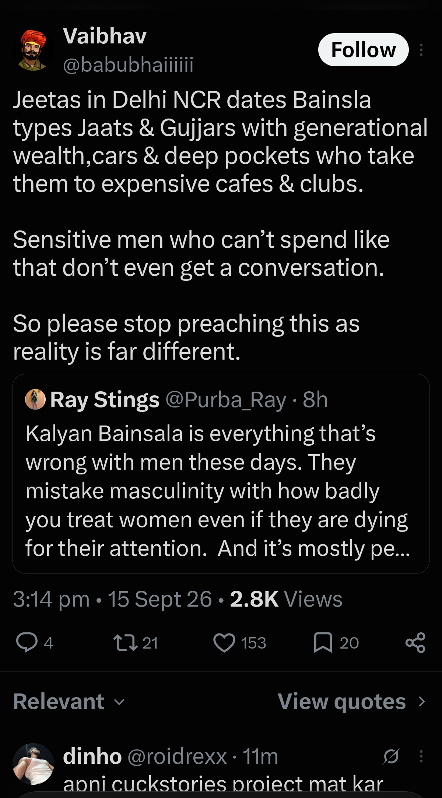This screenshot has height=798, width=442.
Task: Tap Ray Stings' small avatar
Action: click(35, 399)
